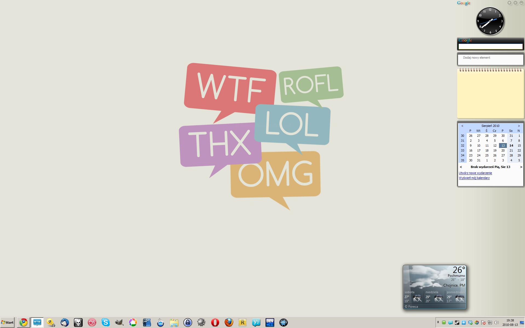525x328 pixels.
Task: Launch foobar2000 music player
Action: coord(78,323)
